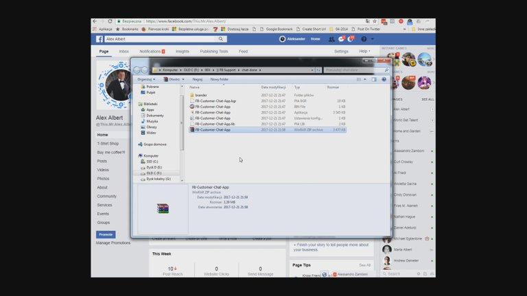The width and height of the screenshot is (527, 296).
Task: Click the Facebook logo icon
Action: click(99, 39)
